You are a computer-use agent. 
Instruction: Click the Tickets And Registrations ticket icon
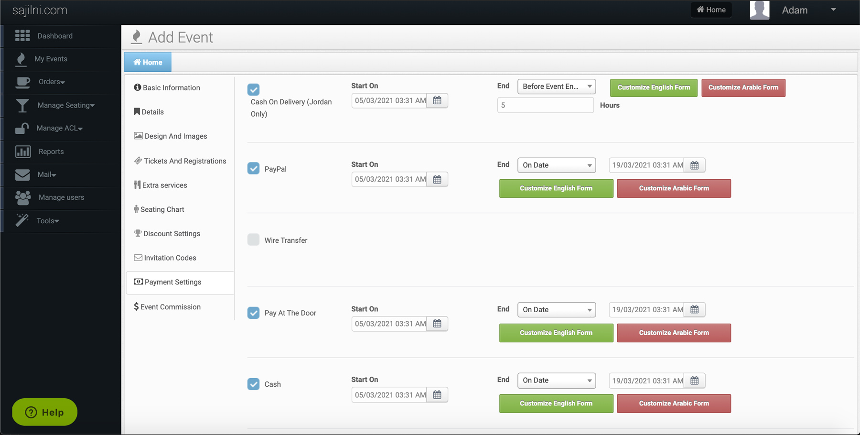click(x=138, y=161)
